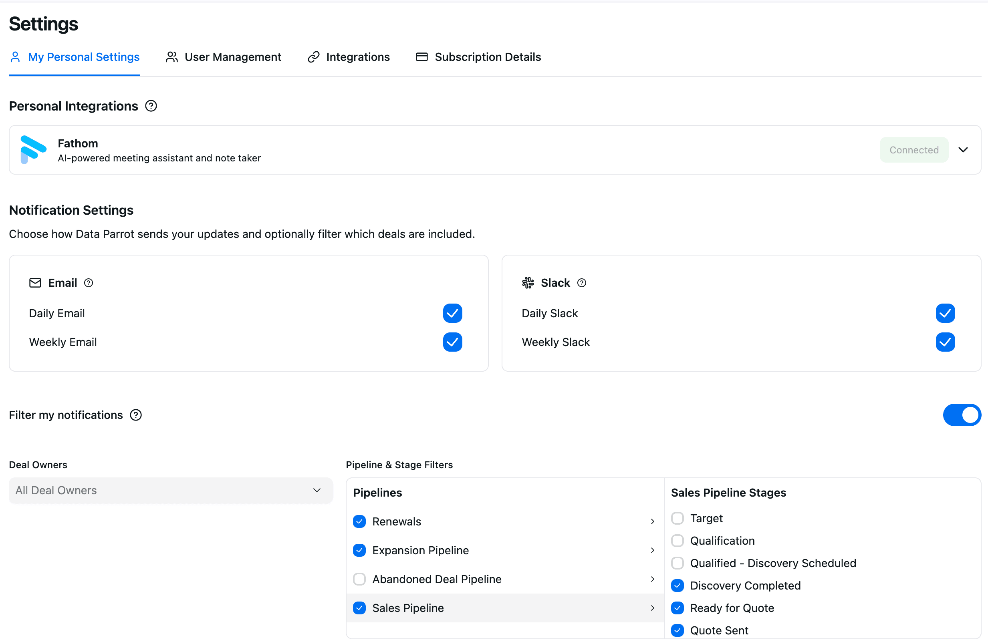Open the Personal Integrations help icon
988x644 pixels.
[x=151, y=106]
